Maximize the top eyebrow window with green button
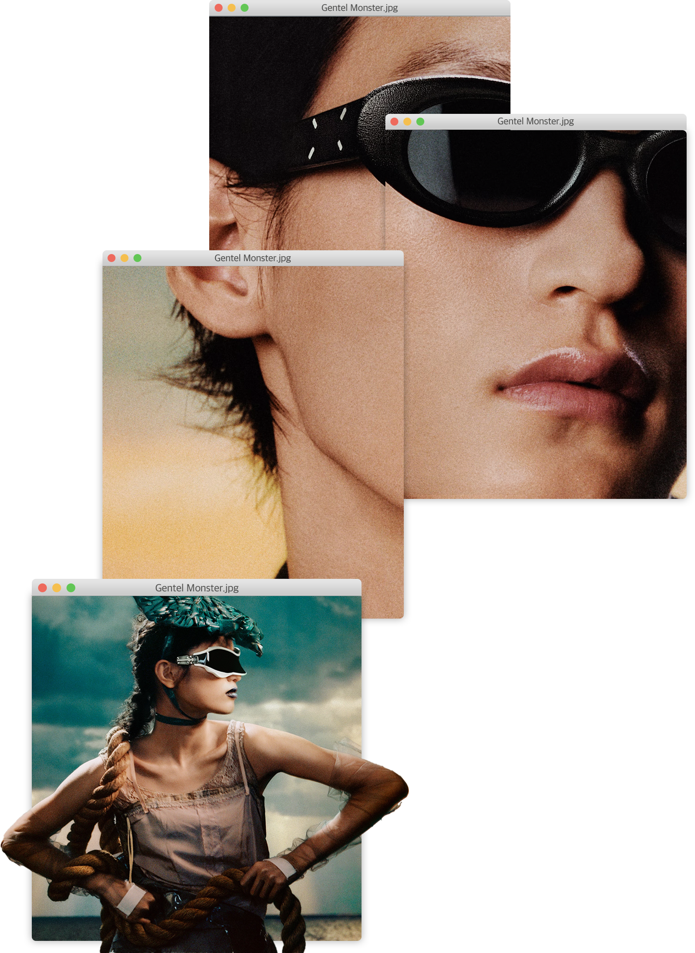The height and width of the screenshot is (953, 695). tap(244, 8)
